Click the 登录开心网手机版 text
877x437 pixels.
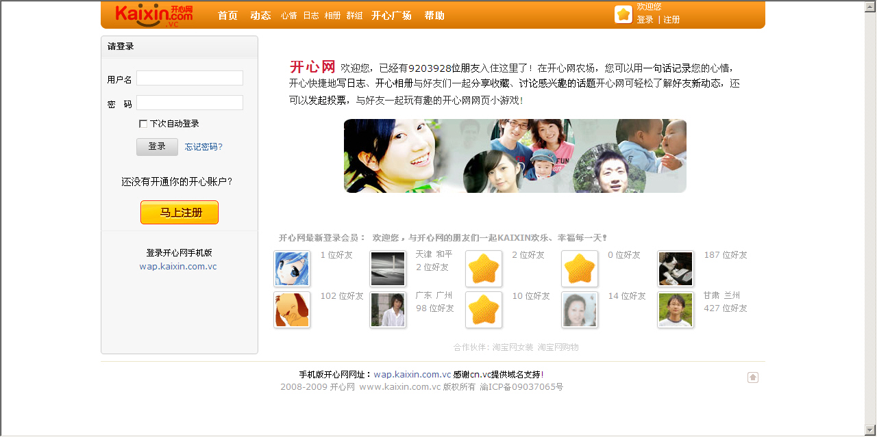point(180,253)
